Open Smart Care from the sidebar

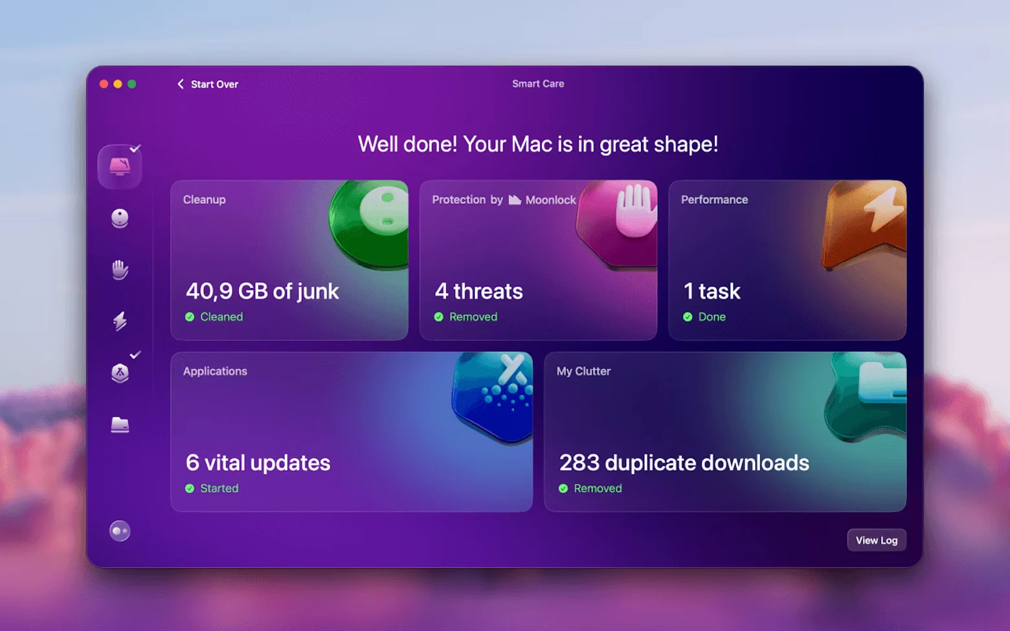[x=120, y=166]
